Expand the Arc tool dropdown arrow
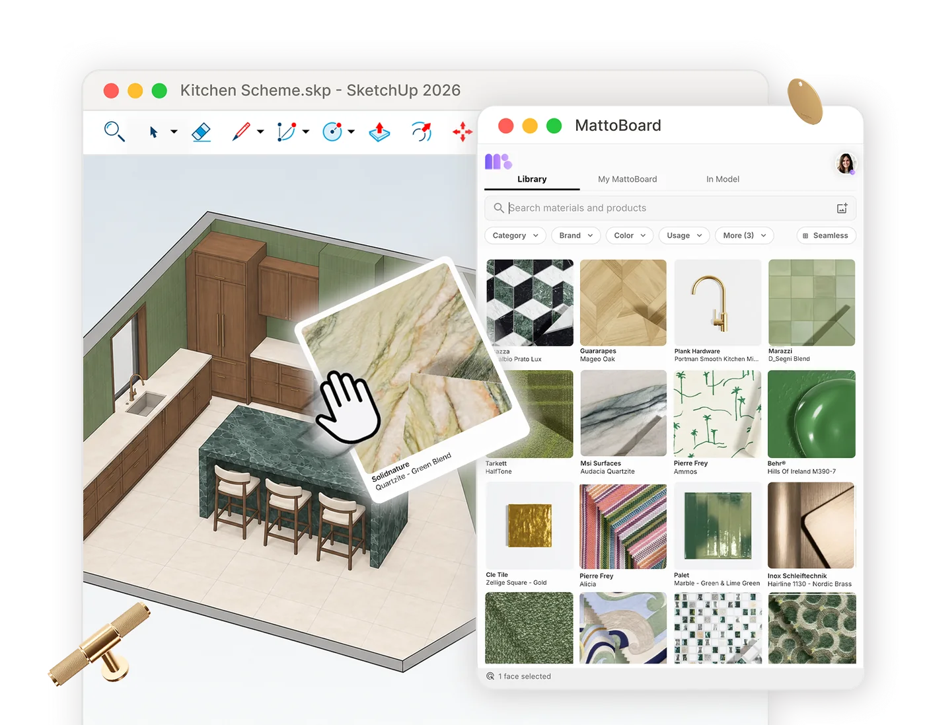 (x=305, y=132)
